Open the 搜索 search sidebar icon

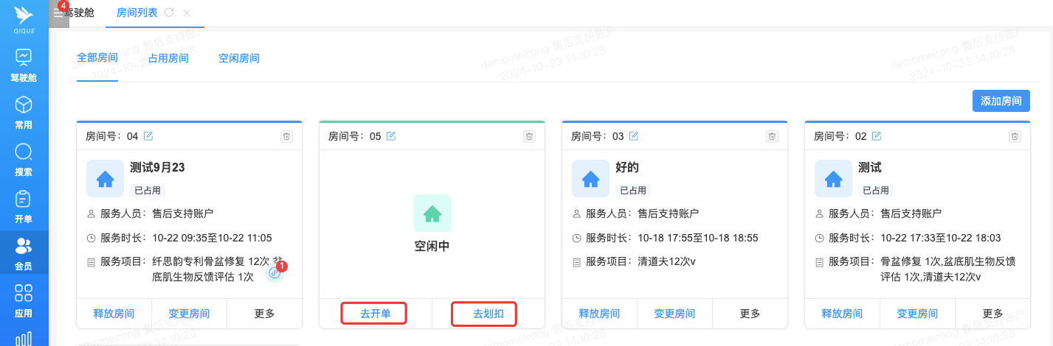coord(24,152)
